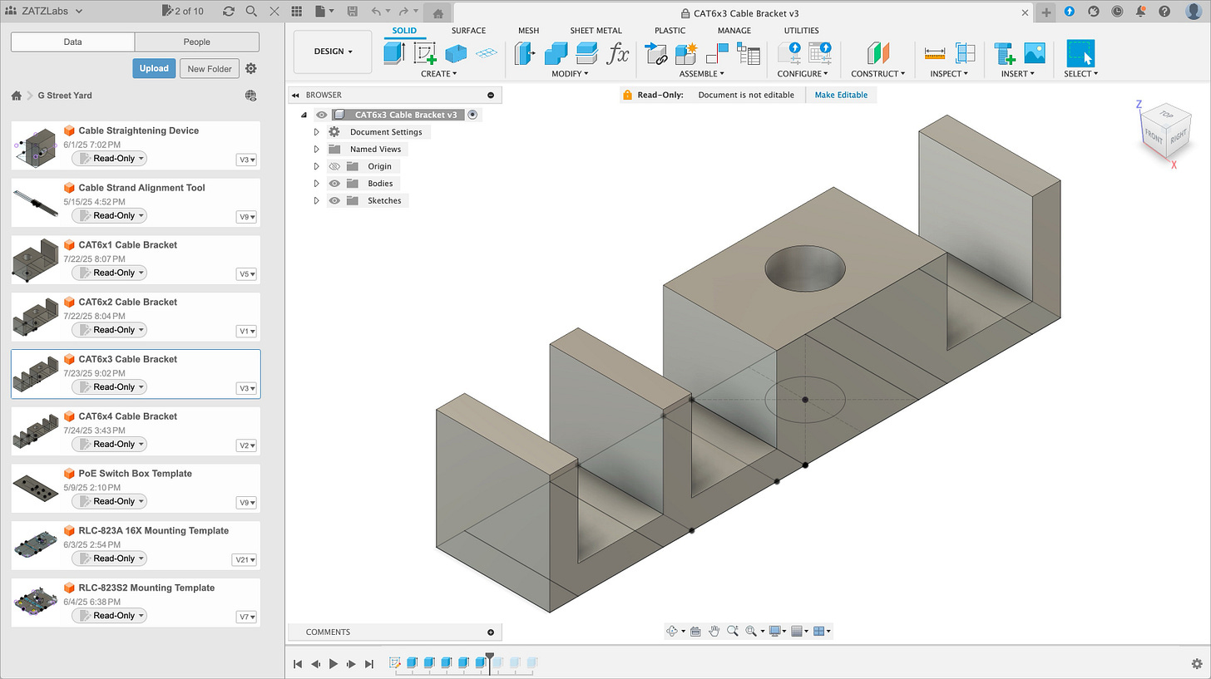Image resolution: width=1211 pixels, height=679 pixels.
Task: Switch to the UTILITIES tab
Action: click(x=801, y=31)
